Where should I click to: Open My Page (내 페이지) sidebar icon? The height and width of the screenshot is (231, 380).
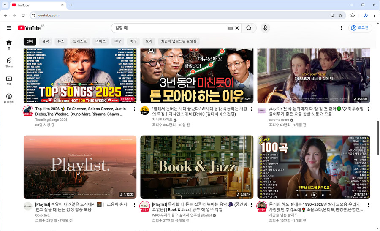(x=9, y=98)
